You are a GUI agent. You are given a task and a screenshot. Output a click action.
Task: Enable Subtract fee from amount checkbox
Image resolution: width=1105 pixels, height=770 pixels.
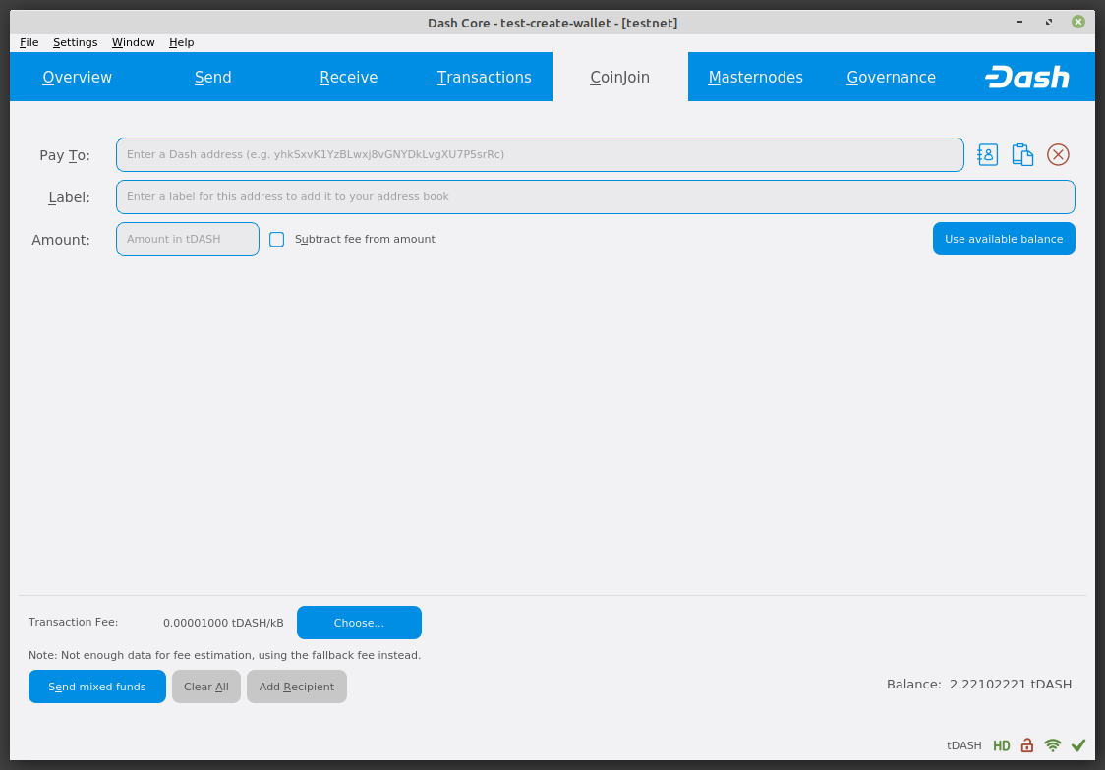[x=277, y=239]
